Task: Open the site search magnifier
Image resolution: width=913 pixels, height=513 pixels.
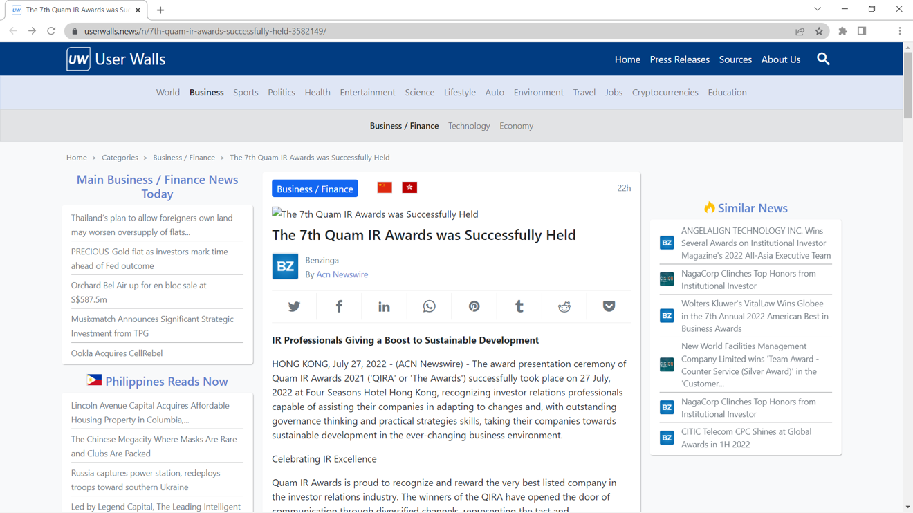Action: (x=823, y=59)
